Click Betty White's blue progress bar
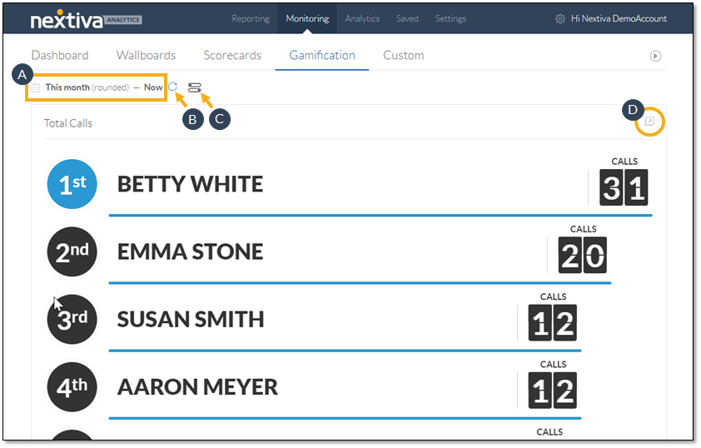 (x=380, y=216)
